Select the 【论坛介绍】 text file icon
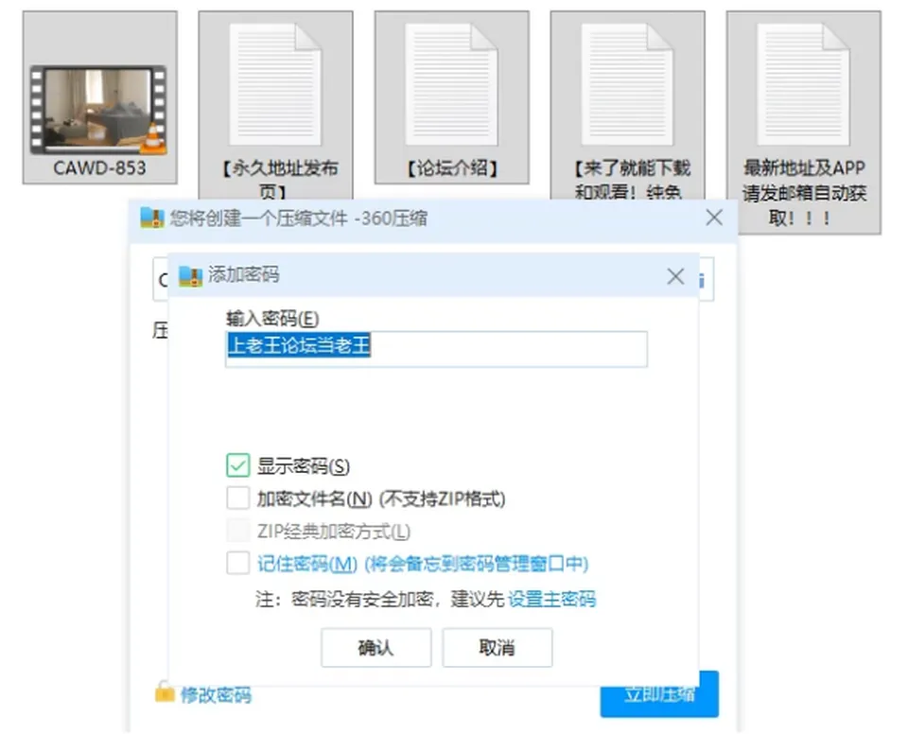This screenshot has height=734, width=908. click(x=452, y=84)
